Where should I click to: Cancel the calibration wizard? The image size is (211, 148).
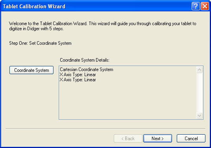click(x=191, y=138)
